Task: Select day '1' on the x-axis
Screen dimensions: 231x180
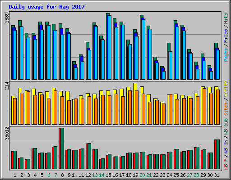Action: [x=15, y=175]
